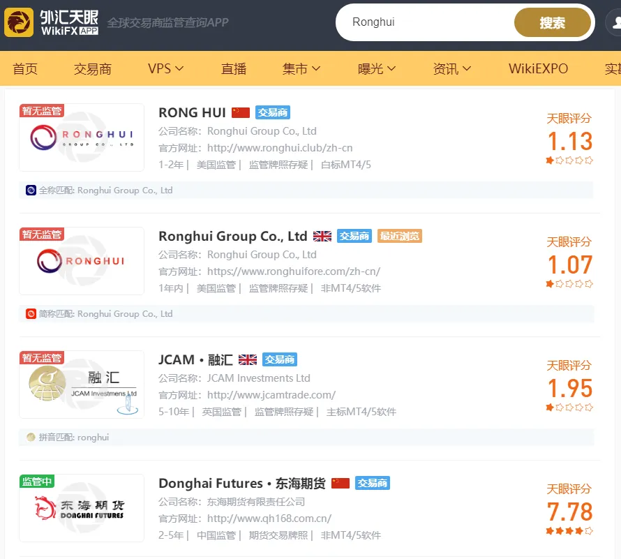Click the 期货交易牌照 label
This screenshot has height=559, width=621.
pos(278,536)
